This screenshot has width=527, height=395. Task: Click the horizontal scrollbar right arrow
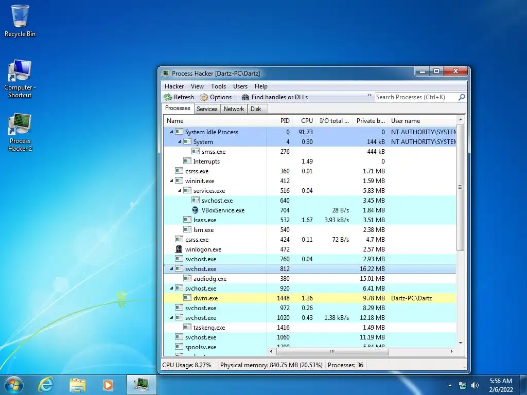tap(451, 351)
